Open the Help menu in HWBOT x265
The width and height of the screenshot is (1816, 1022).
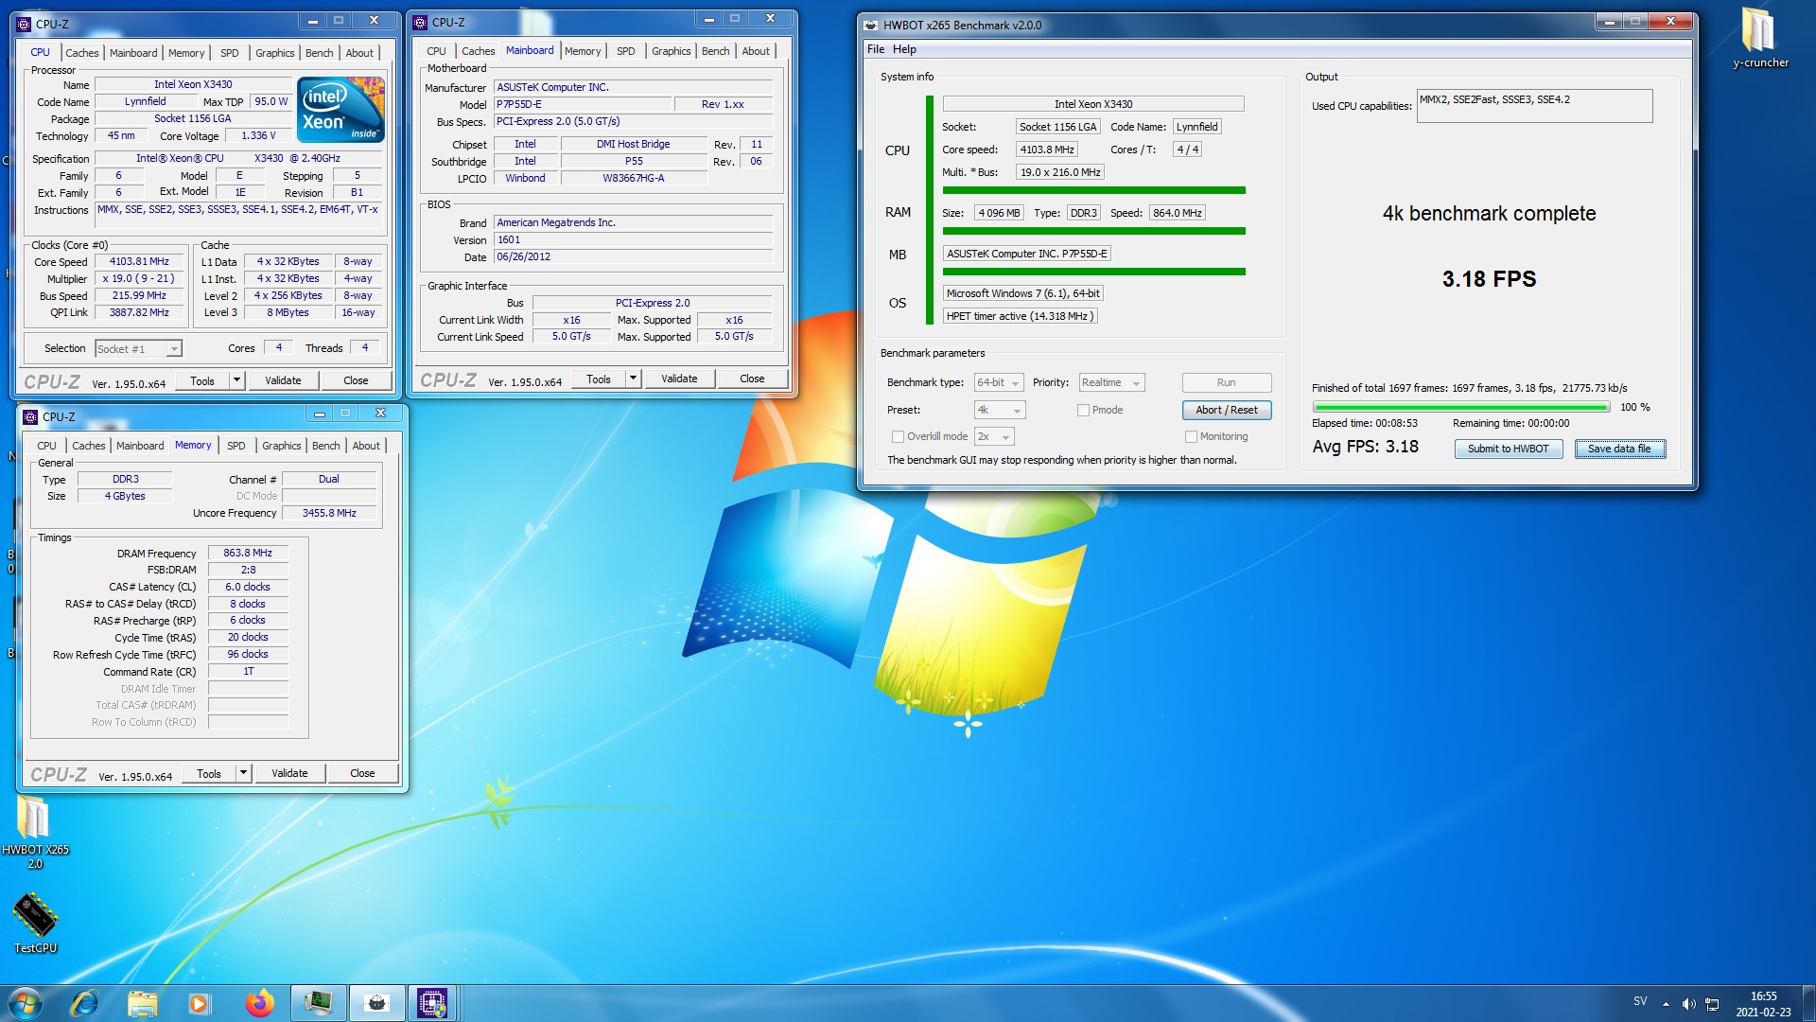904,49
